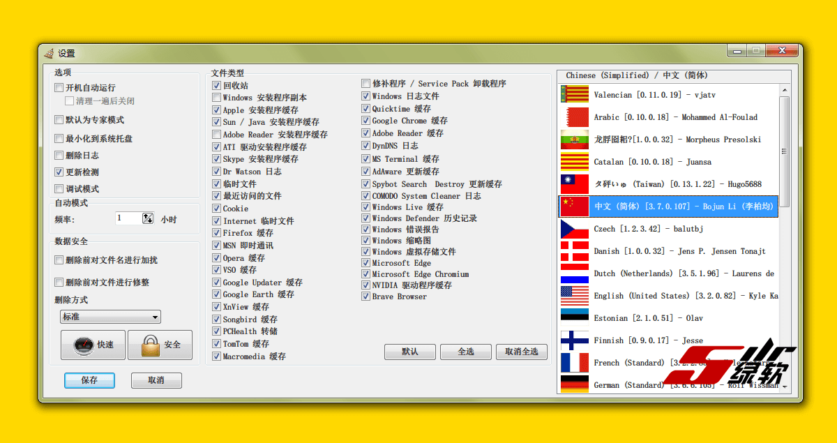Click the speedometer icon on the 快速 button

82,345
